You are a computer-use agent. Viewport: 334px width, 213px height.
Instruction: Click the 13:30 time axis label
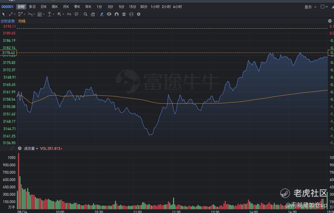click(x=215, y=211)
